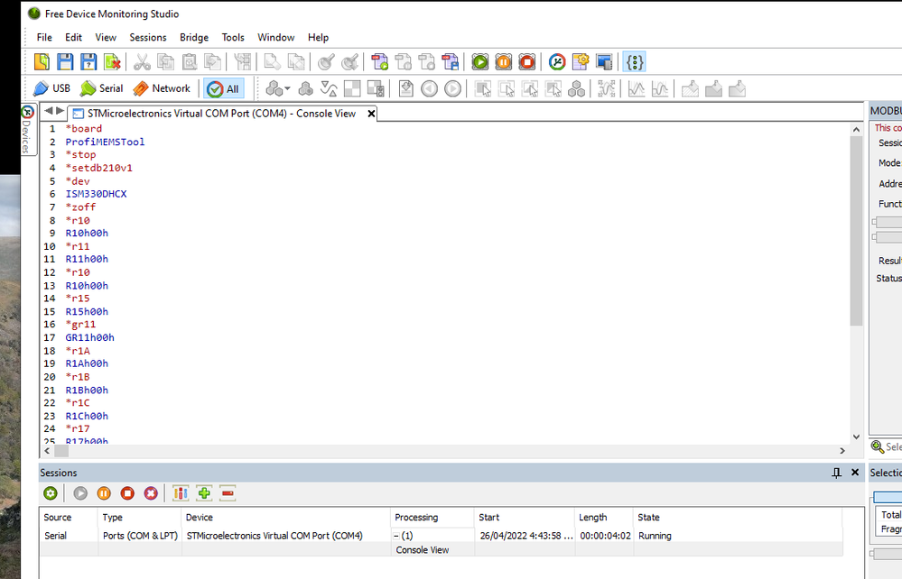Screen dimensions: 902x579
Task: Start monitoring with the green play toolbar icon
Action: click(479, 61)
